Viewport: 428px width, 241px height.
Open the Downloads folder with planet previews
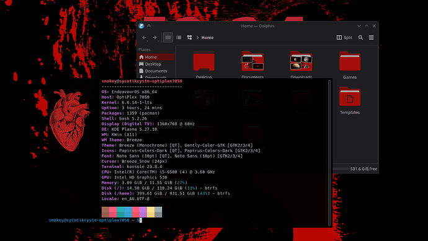pos(301,61)
